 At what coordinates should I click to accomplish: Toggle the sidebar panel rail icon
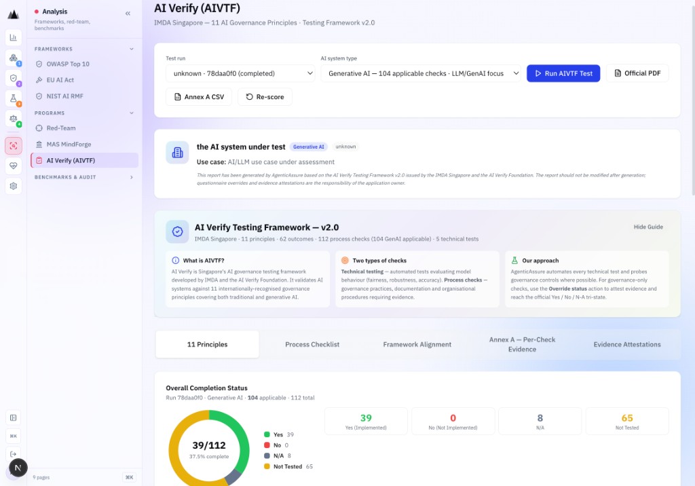pyautogui.click(x=14, y=417)
